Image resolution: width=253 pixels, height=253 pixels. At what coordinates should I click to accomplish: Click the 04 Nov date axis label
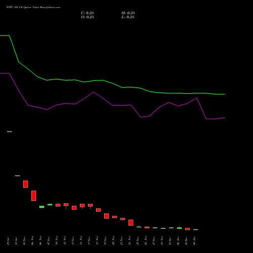pos(32,240)
